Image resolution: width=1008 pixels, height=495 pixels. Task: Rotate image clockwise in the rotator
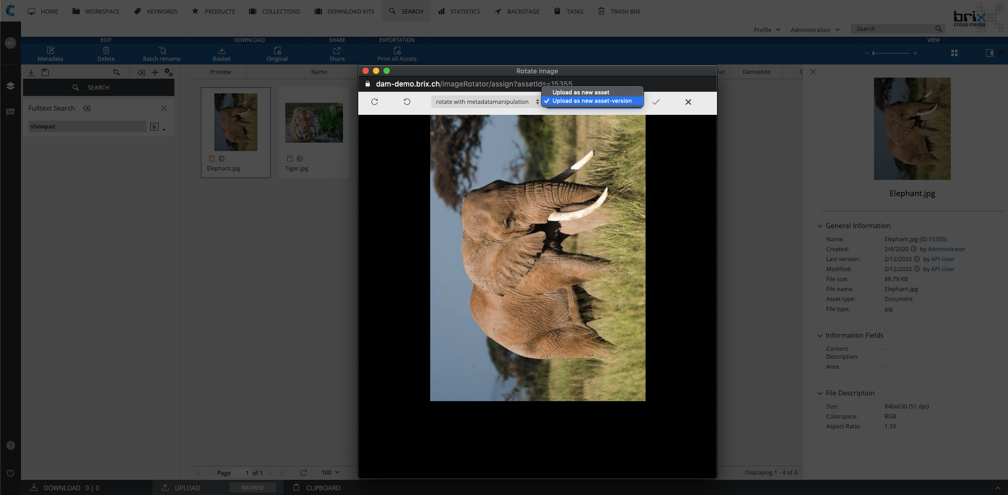375,102
